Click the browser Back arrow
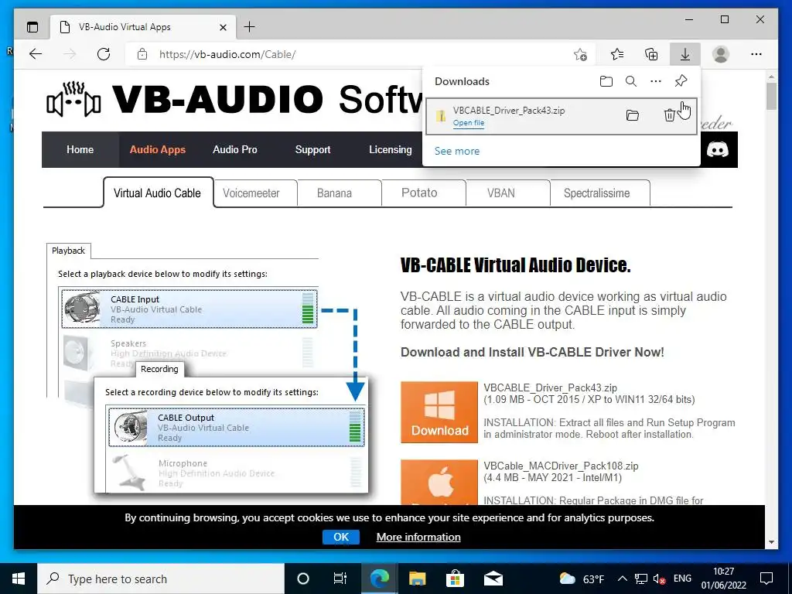Viewport: 792px width, 594px height. pos(36,54)
